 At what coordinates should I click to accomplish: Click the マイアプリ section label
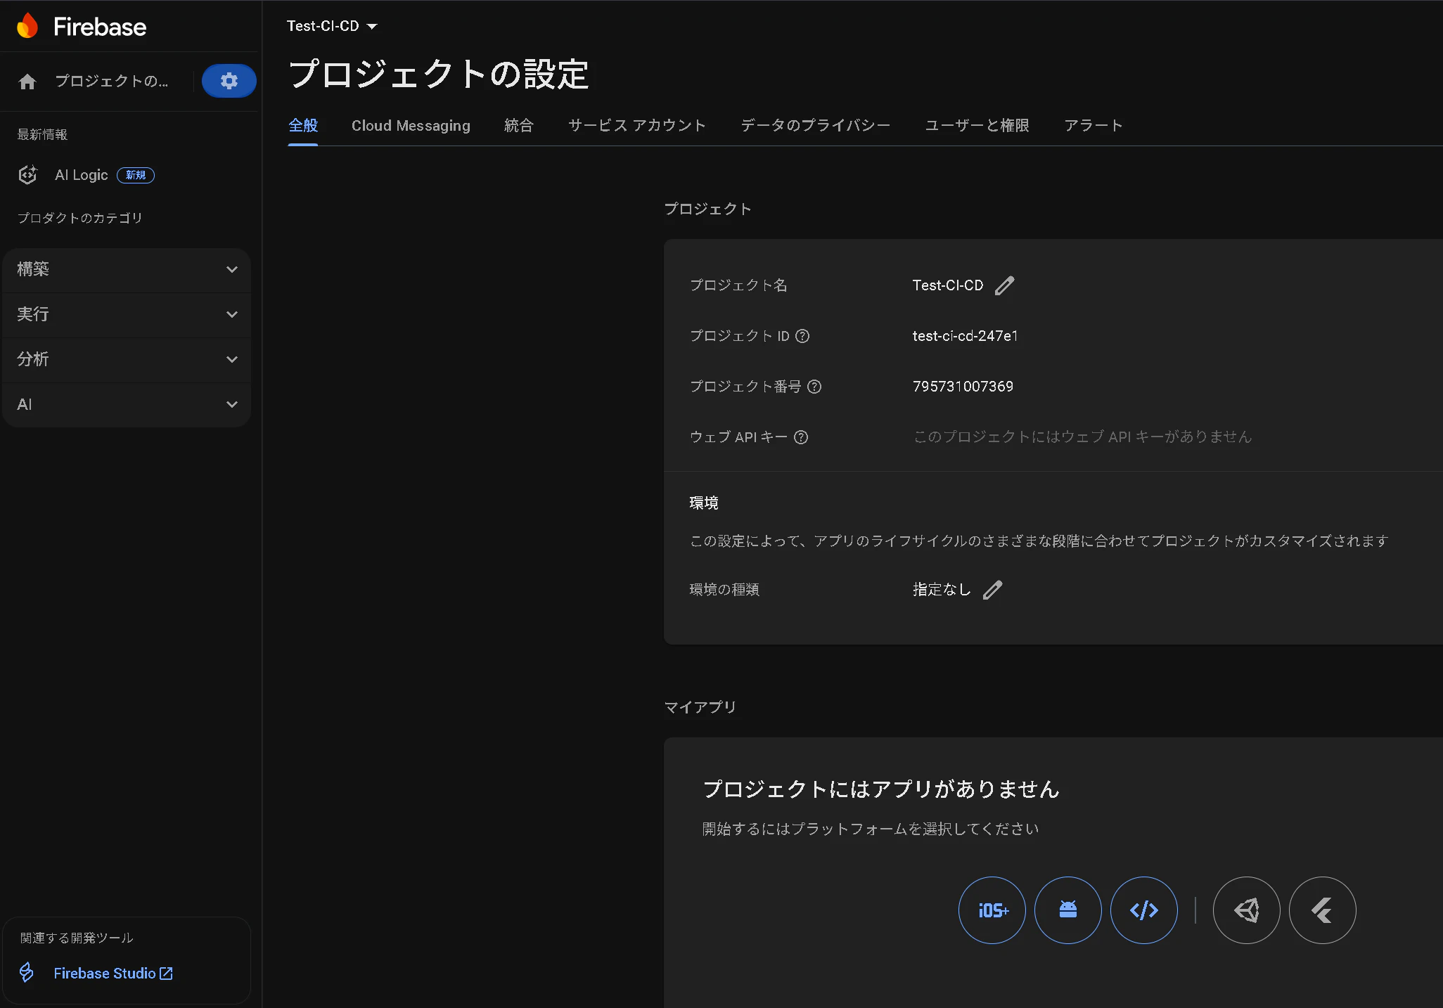700,707
